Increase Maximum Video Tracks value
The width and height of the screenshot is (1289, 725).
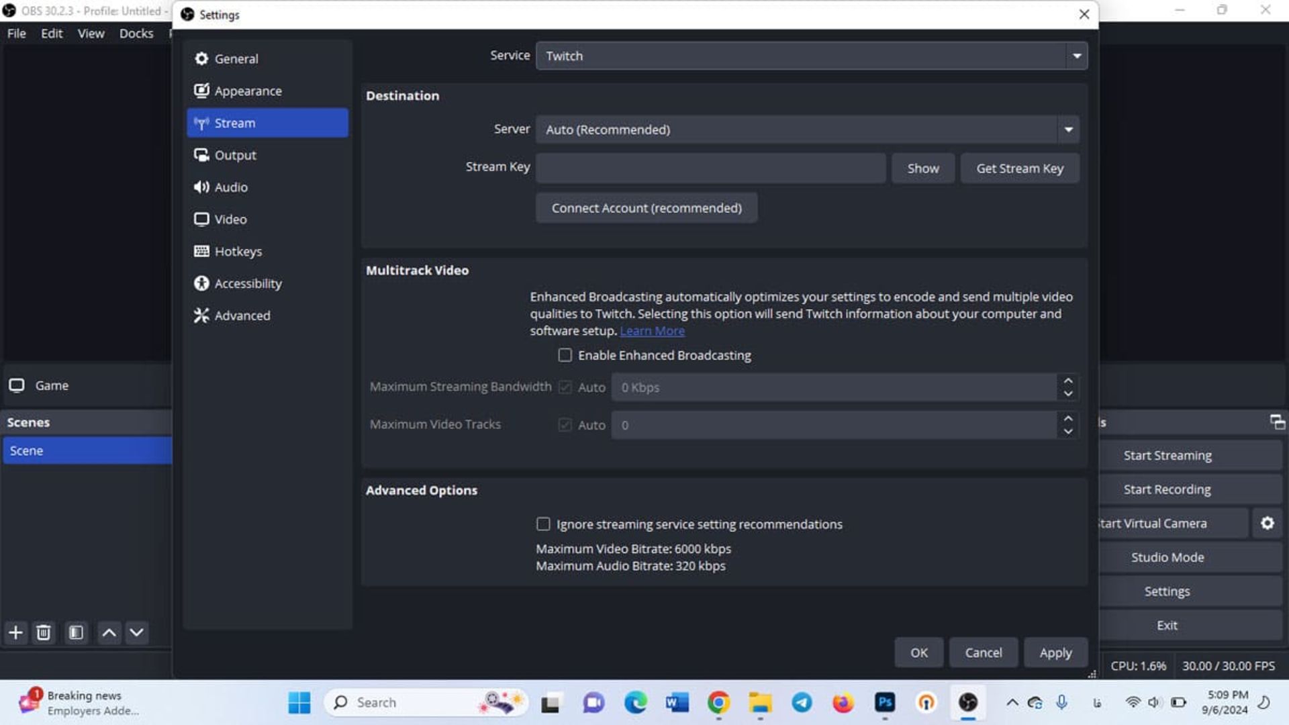1068,418
